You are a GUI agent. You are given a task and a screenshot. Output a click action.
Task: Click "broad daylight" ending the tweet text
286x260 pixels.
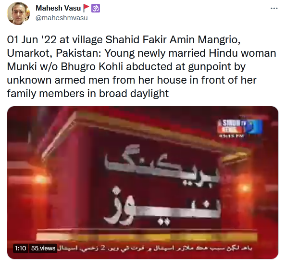(x=134, y=94)
